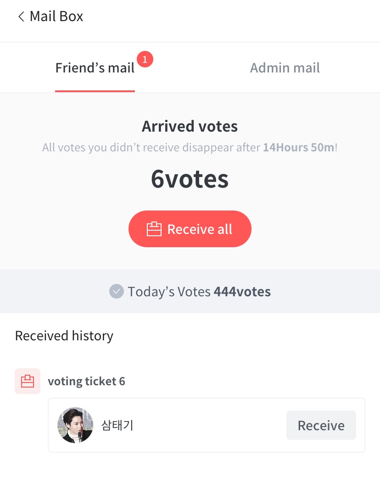Click the Arrived votes heading

(x=190, y=126)
